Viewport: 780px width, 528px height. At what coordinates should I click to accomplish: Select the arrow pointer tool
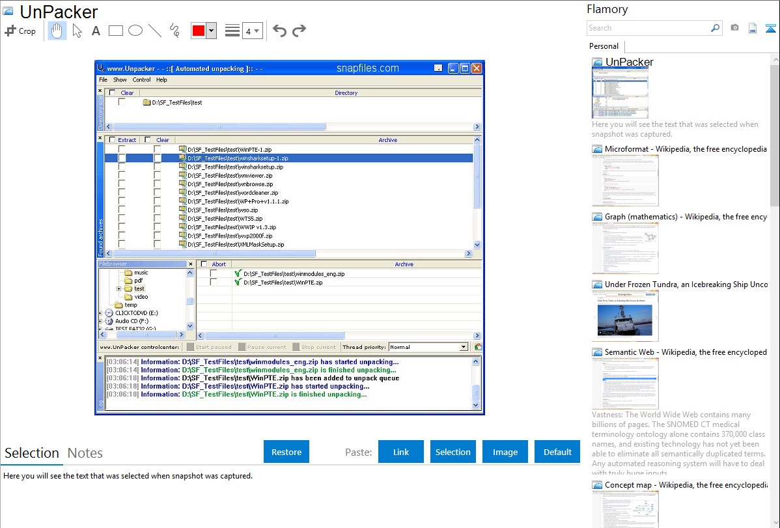pos(77,31)
